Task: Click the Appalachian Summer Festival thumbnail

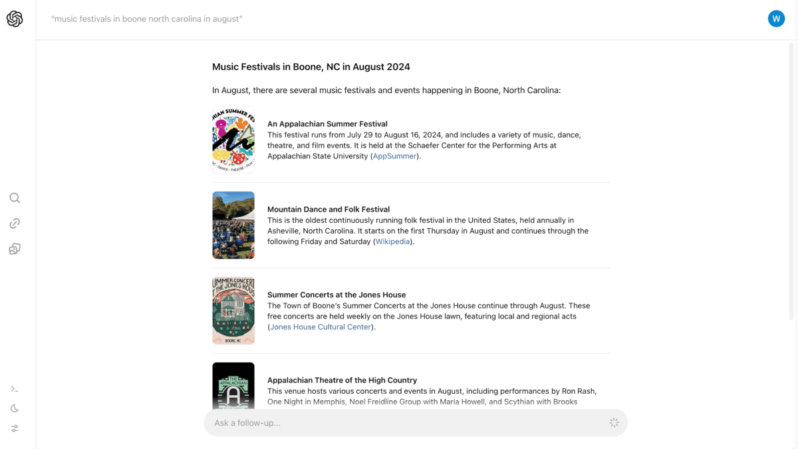Action: coord(233,140)
